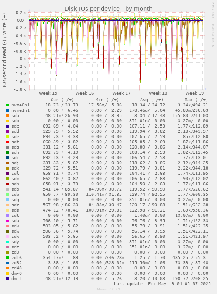Click nvme0n1 max value '3.34k/494.21'
The width and height of the screenshot is (217, 294).
point(193,105)
